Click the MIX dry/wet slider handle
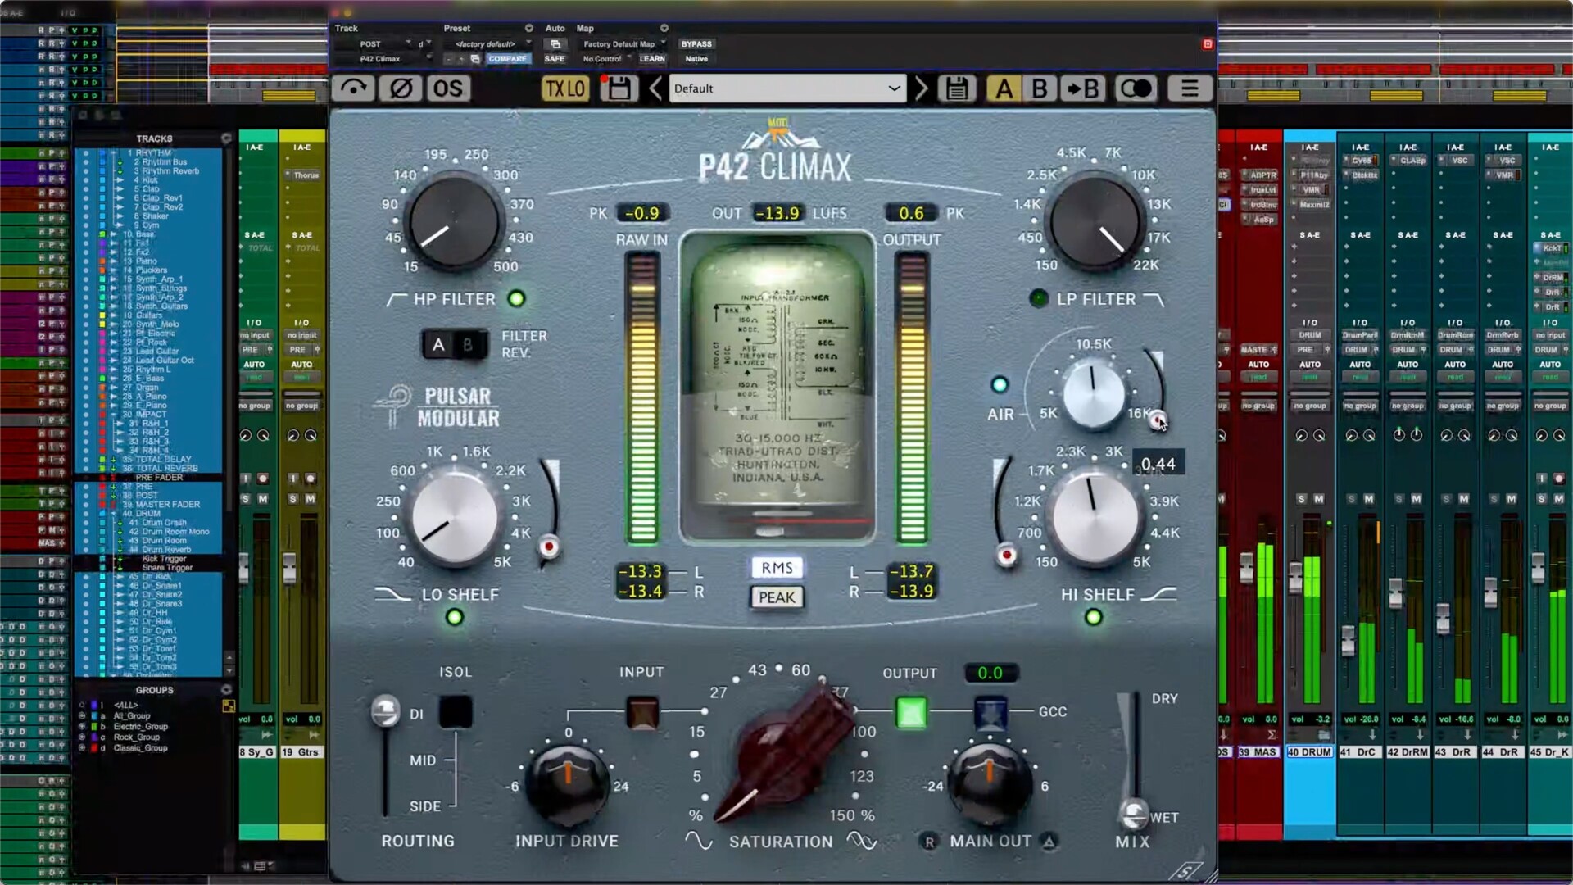The width and height of the screenshot is (1573, 885). 1133,814
